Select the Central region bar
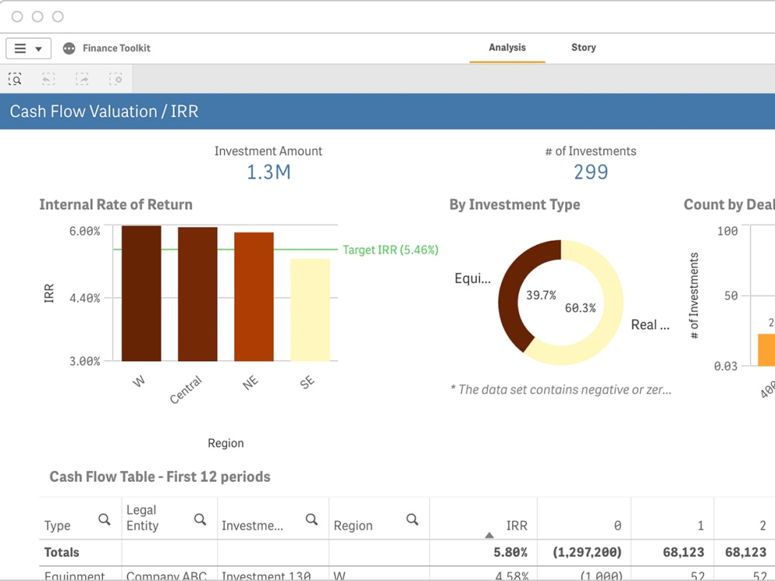Screen dimensions: 775x581 pos(198,294)
